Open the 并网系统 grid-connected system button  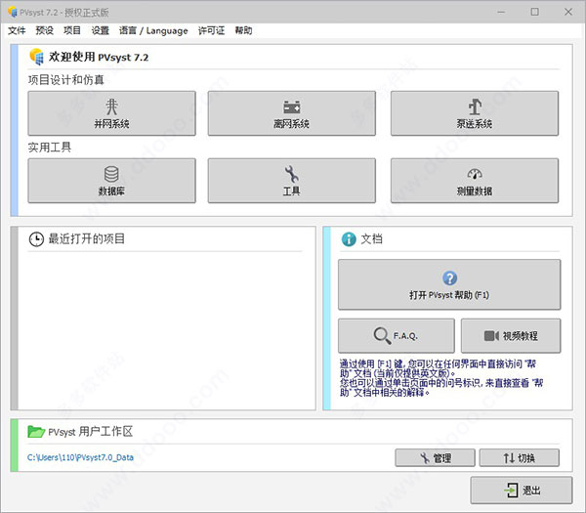111,113
